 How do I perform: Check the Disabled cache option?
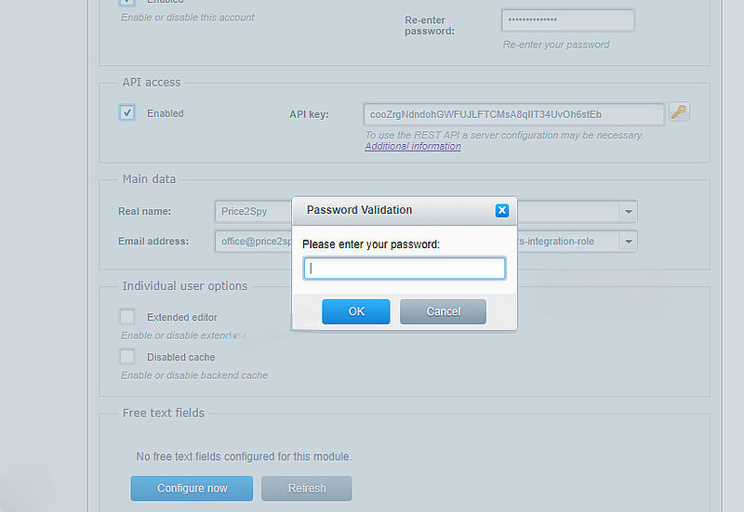click(x=126, y=356)
